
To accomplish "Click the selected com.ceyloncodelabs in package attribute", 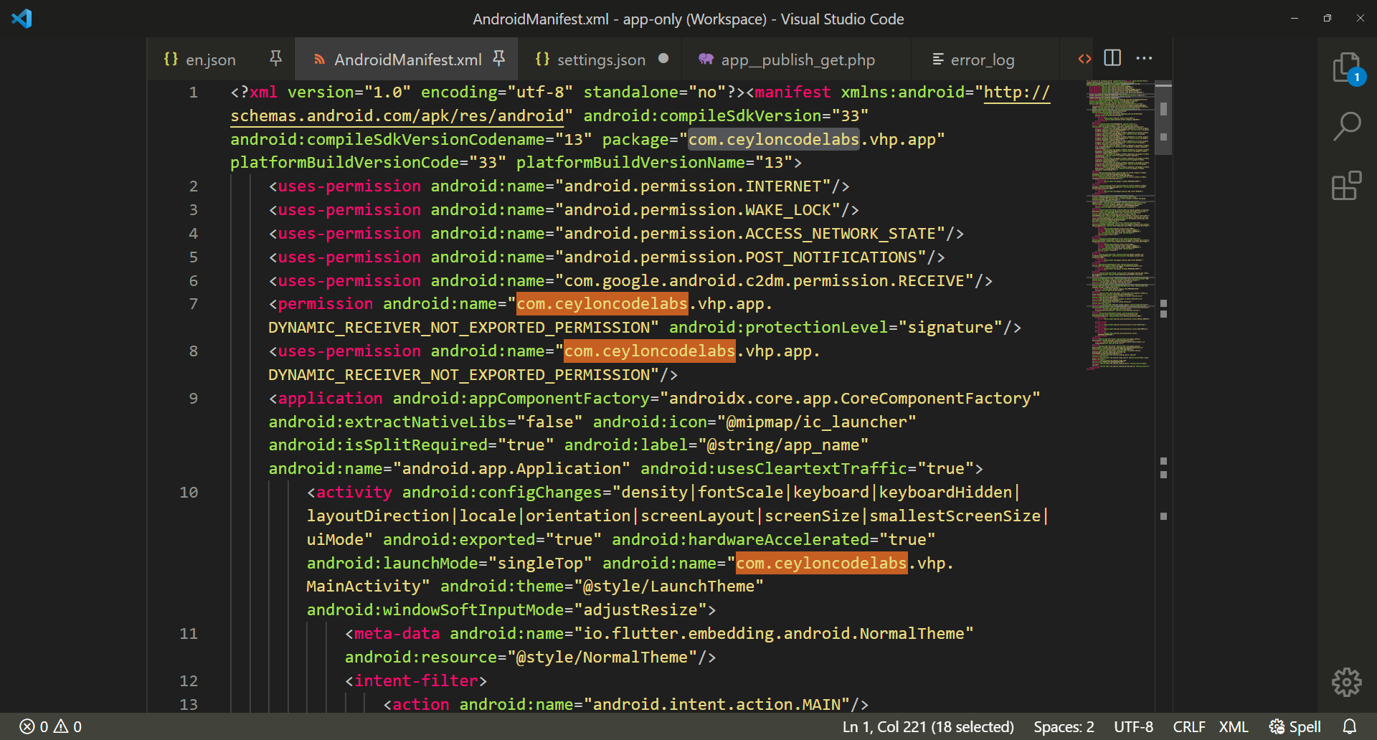I will pyautogui.click(x=773, y=139).
